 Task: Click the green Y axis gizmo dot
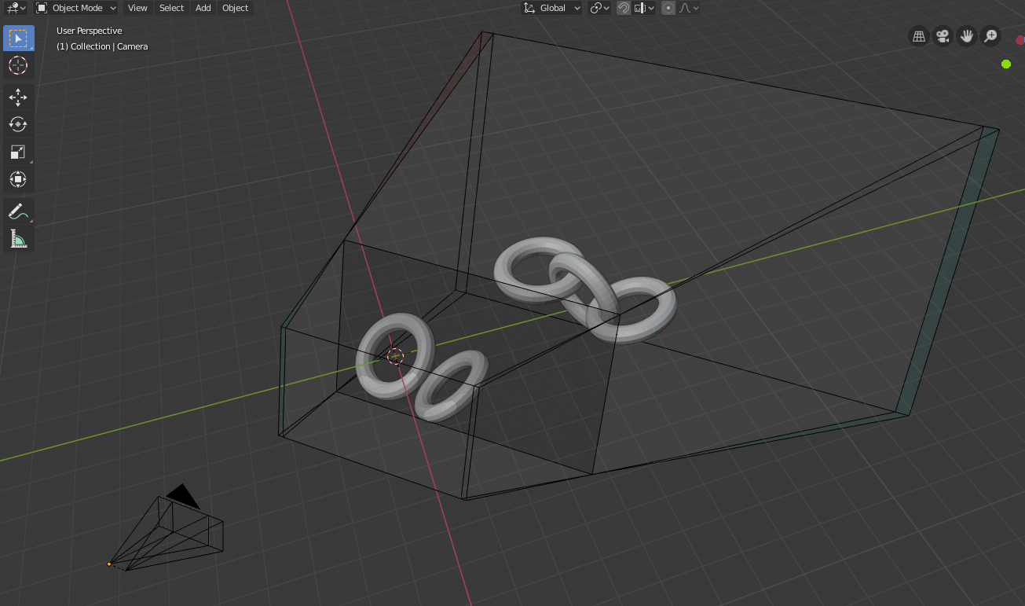click(x=1006, y=64)
